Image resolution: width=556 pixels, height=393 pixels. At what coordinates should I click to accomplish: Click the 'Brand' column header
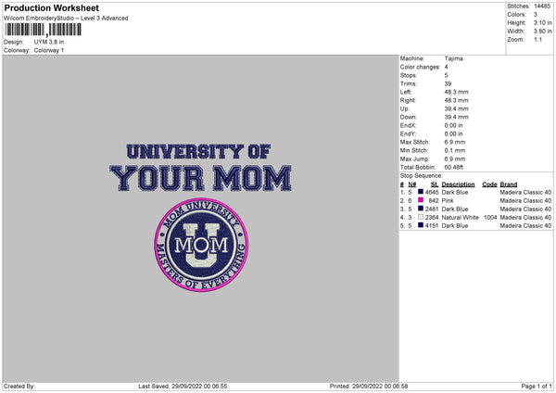[509, 184]
